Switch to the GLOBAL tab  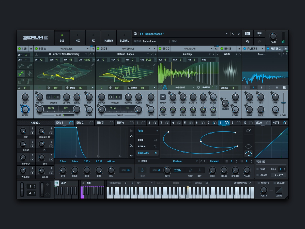pyautogui.click(x=124, y=38)
